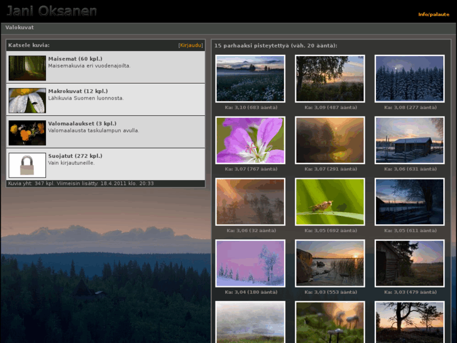
Task: Select the Maisemat (60 kpl.) title
Action: point(75,59)
